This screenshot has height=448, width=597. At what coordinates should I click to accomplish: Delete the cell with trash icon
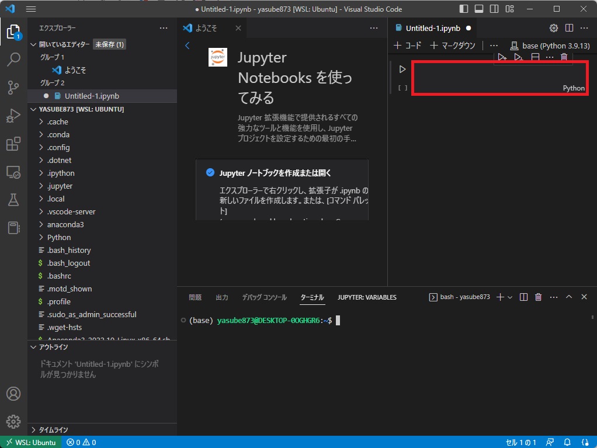point(564,57)
